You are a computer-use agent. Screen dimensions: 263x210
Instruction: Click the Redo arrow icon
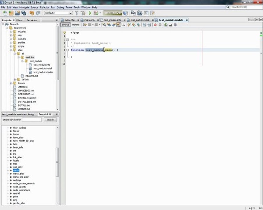pyautogui.click(x=38, y=13)
